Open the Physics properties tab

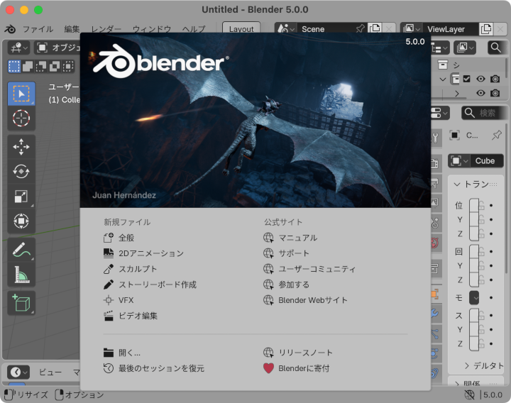(435, 353)
